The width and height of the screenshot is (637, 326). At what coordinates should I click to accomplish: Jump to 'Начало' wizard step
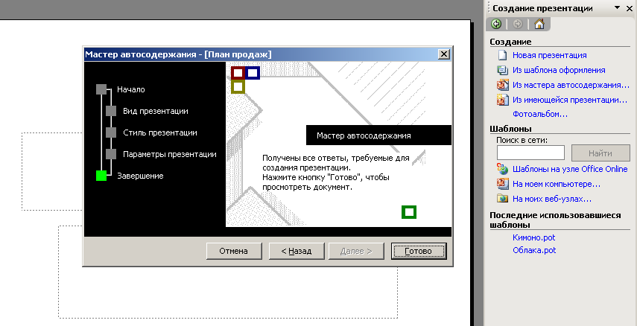(x=131, y=89)
